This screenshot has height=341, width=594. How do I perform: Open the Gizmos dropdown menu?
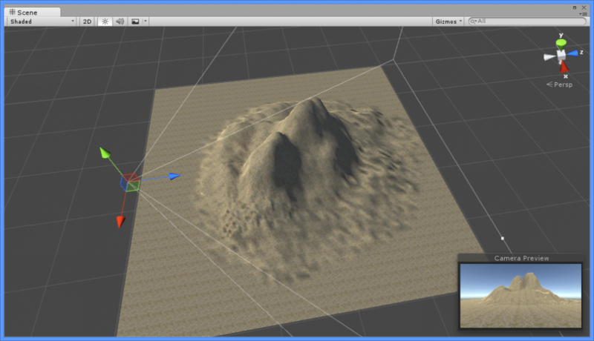[448, 21]
